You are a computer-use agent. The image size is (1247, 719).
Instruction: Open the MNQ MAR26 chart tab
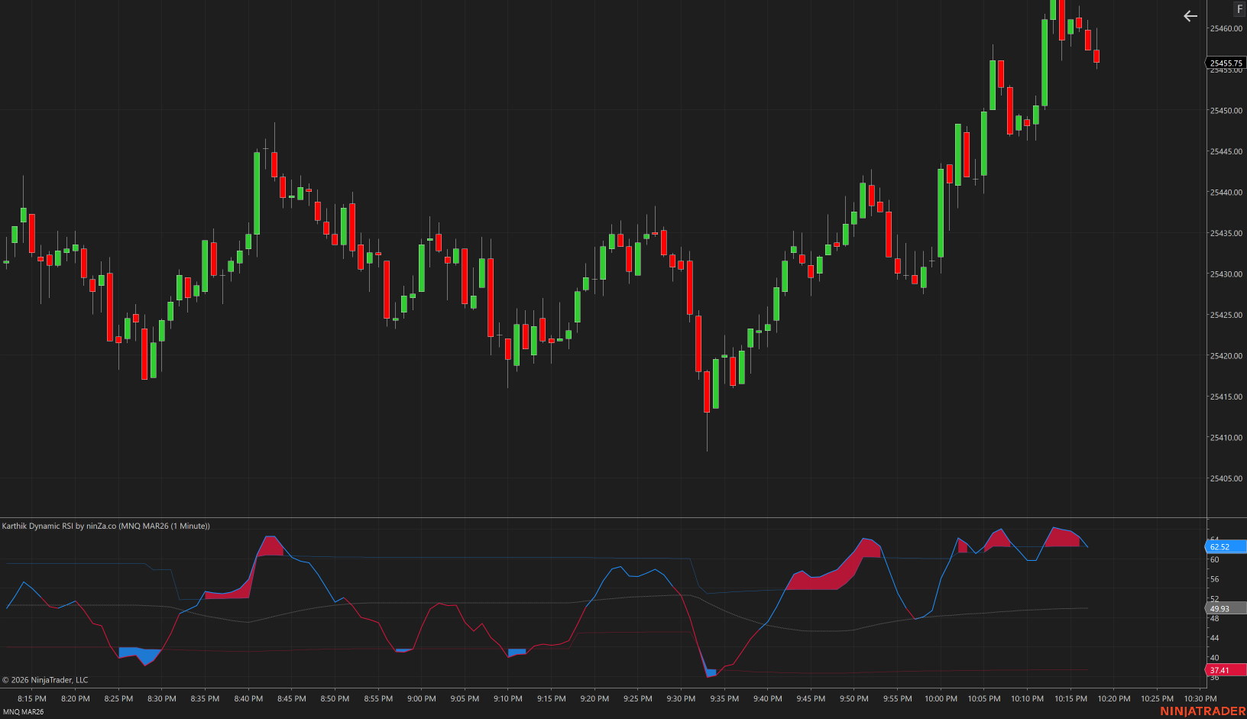pos(24,711)
